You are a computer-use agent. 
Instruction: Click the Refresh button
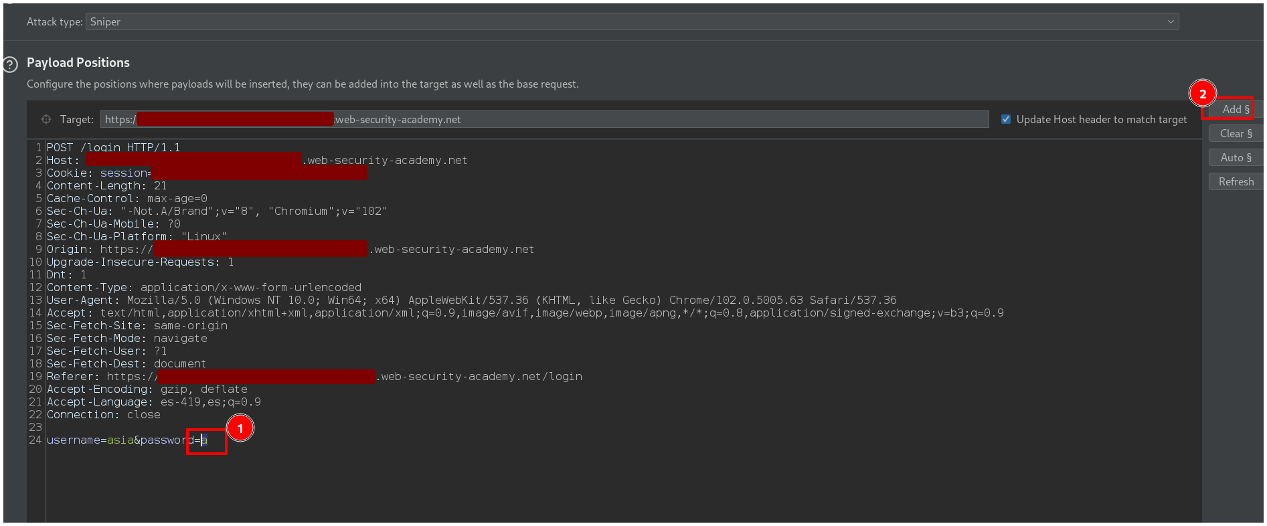(x=1235, y=182)
